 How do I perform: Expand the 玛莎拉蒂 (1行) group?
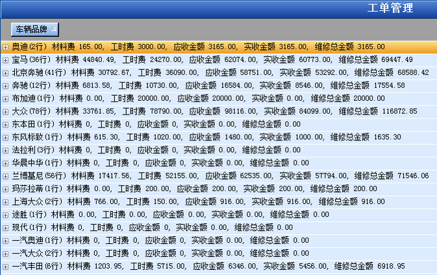pyautogui.click(x=5, y=189)
